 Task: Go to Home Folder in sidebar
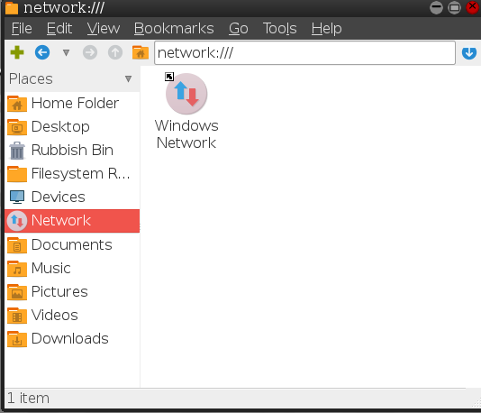[72, 103]
